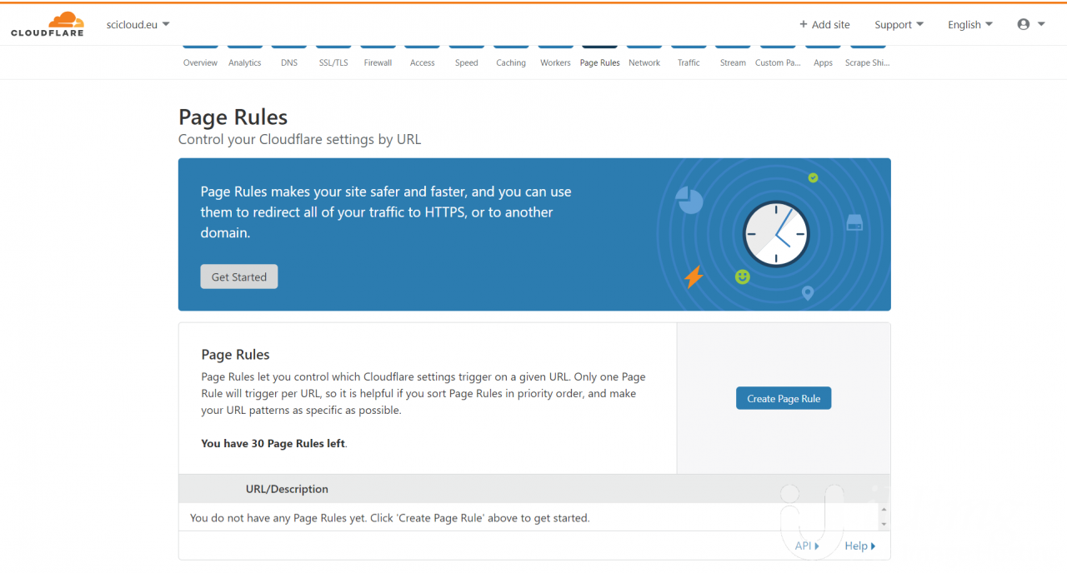Open the Caching navigation item

[x=511, y=62]
